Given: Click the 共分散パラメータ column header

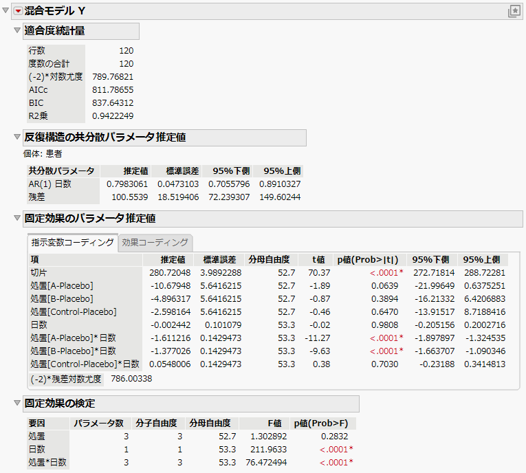Looking at the screenshot, I should click(63, 171).
